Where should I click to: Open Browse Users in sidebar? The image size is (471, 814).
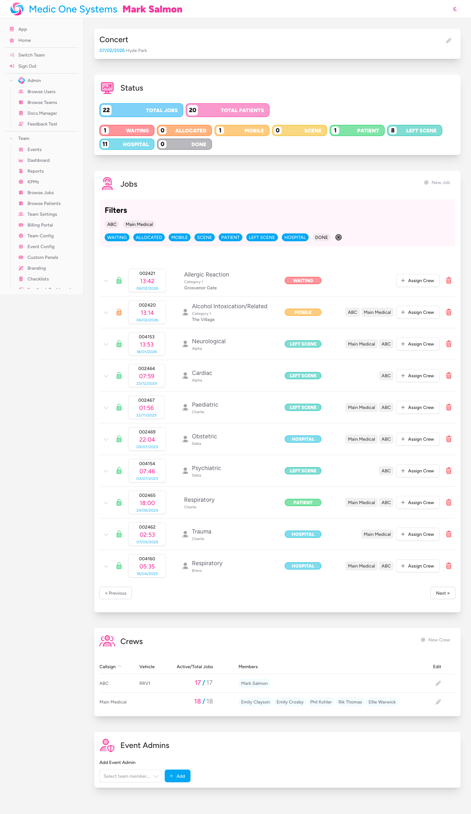(x=42, y=92)
